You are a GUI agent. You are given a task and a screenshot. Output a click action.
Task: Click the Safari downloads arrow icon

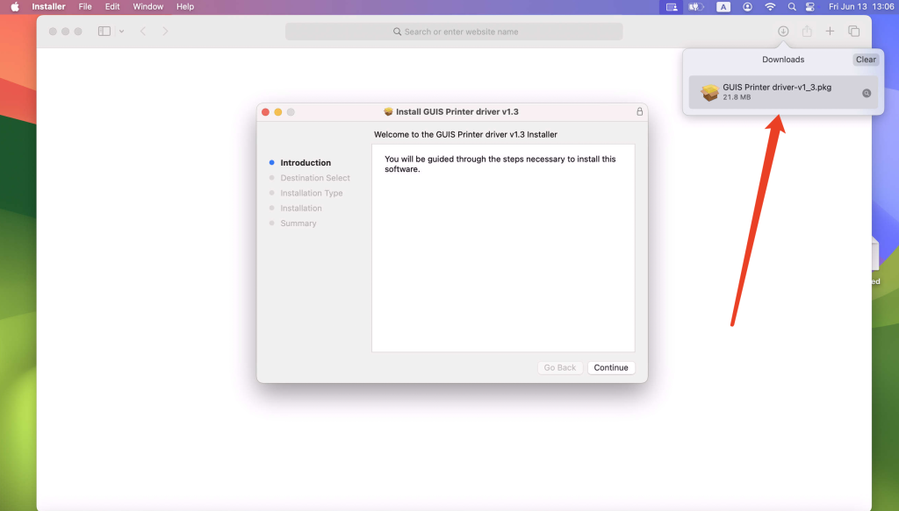[783, 32]
